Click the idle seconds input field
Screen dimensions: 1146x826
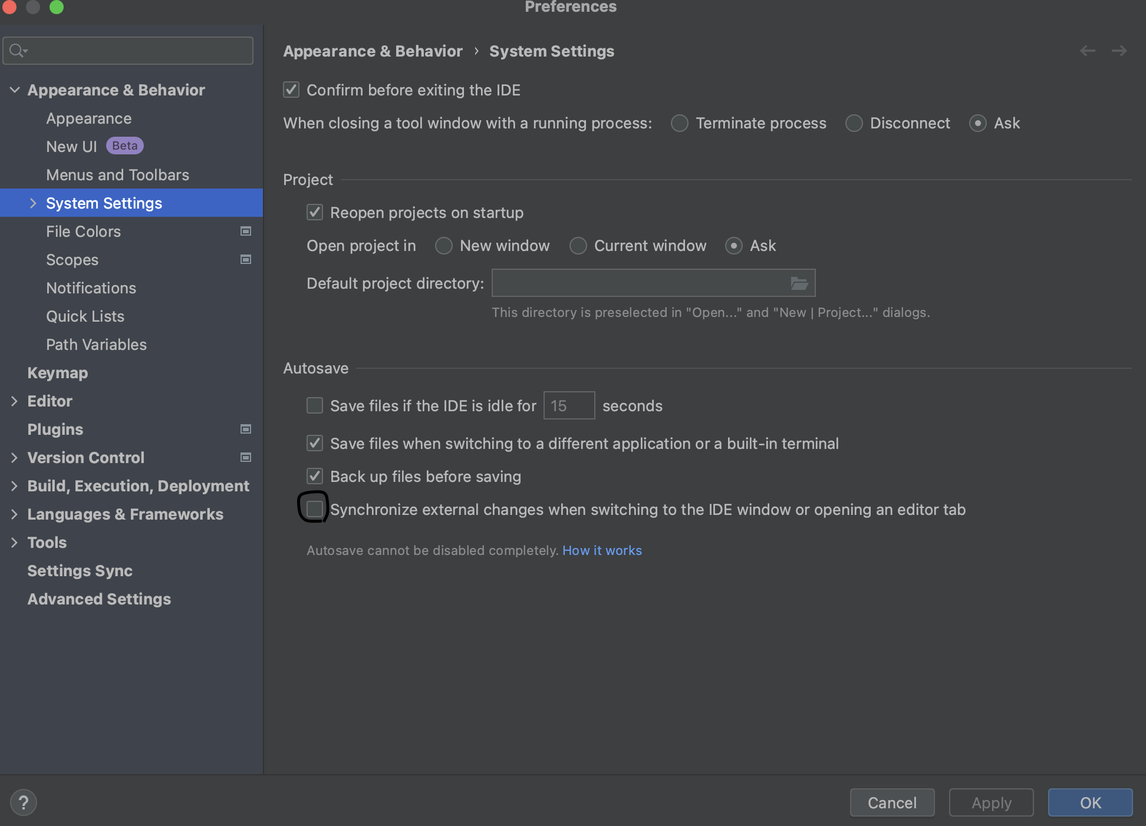coord(569,405)
